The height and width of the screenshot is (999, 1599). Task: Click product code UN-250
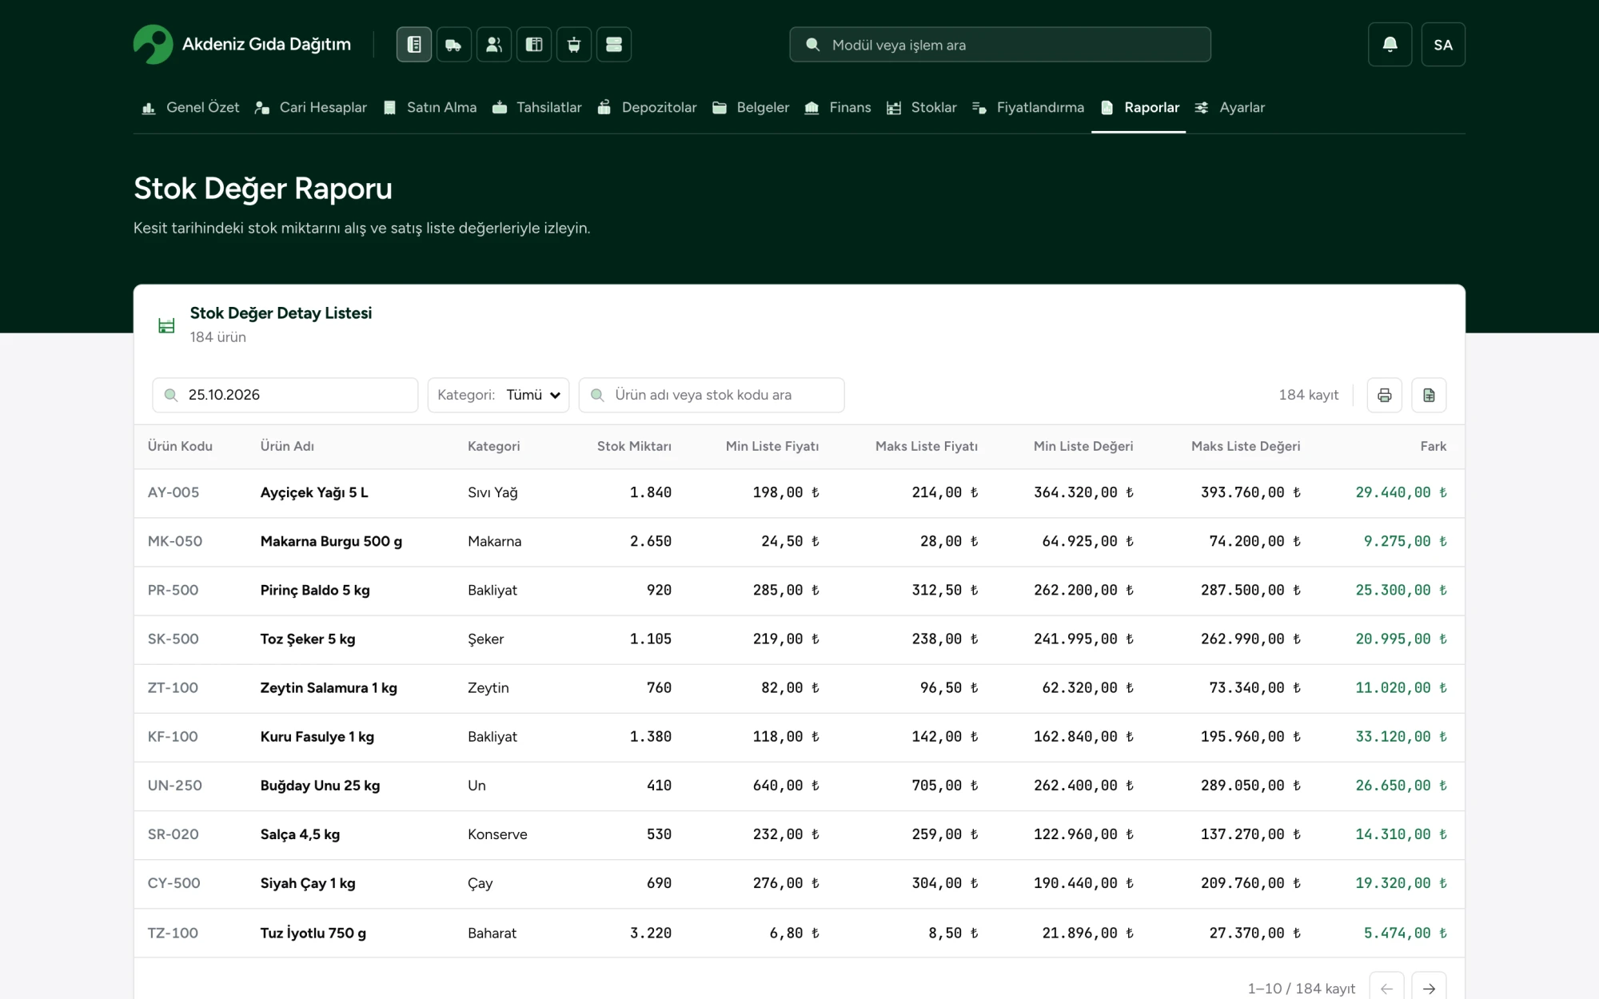(175, 786)
